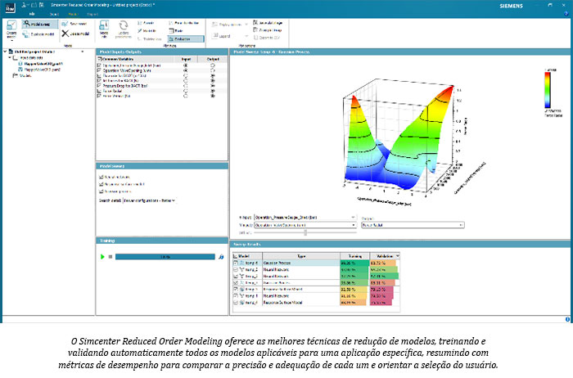Toggle checkbox of the Gaussian Process first sweep row
The height and width of the screenshot is (378, 573).
(236, 263)
